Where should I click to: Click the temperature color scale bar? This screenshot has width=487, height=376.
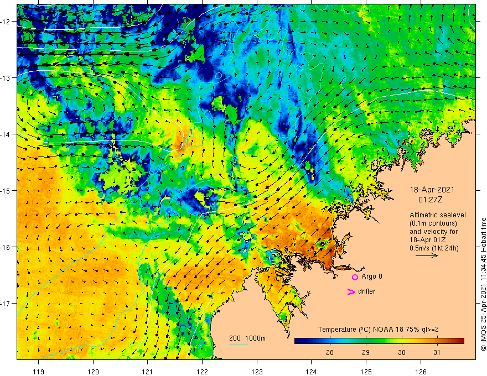[379, 341]
